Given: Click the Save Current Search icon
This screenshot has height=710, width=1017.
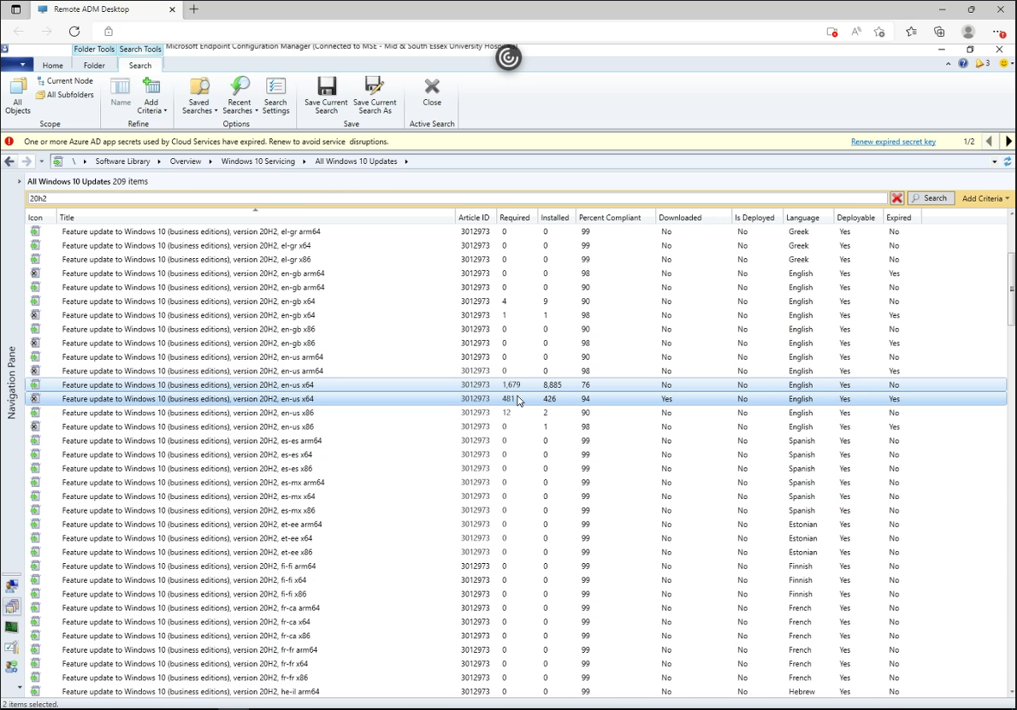Looking at the screenshot, I should point(325,94).
